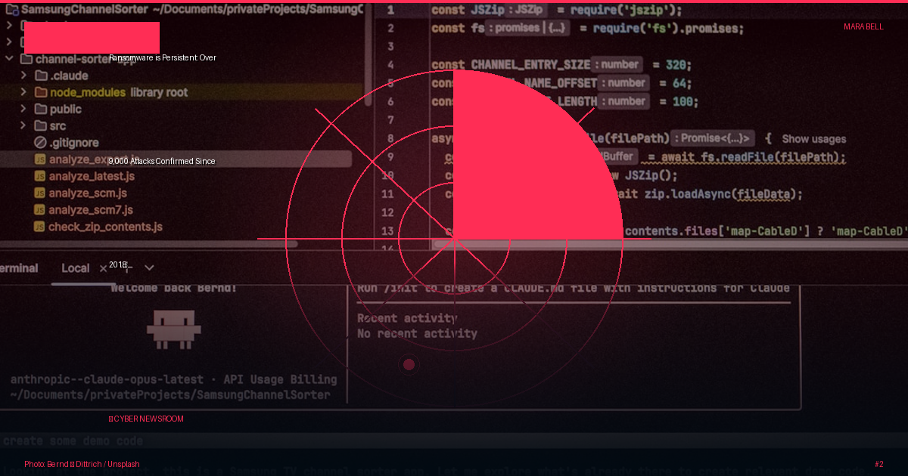Click the 'Ransomware is Persistent Over' caption
This screenshot has height=476, width=908.
[163, 57]
